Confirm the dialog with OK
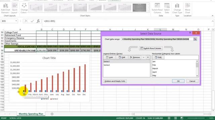Viewport: 215px width, 120px height. (178, 81)
